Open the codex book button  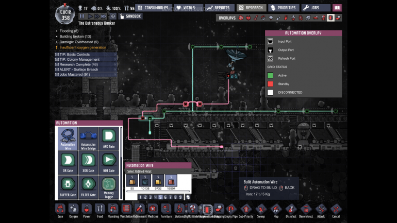coord(337,8)
